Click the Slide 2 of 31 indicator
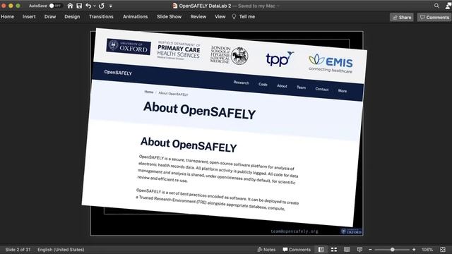Screen dimensions: 452x254 pyautogui.click(x=18, y=250)
